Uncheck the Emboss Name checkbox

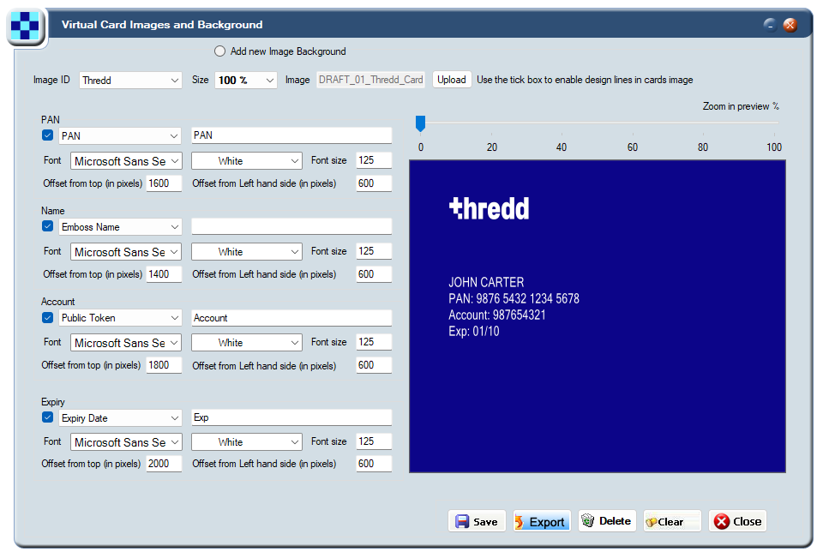[x=48, y=226]
